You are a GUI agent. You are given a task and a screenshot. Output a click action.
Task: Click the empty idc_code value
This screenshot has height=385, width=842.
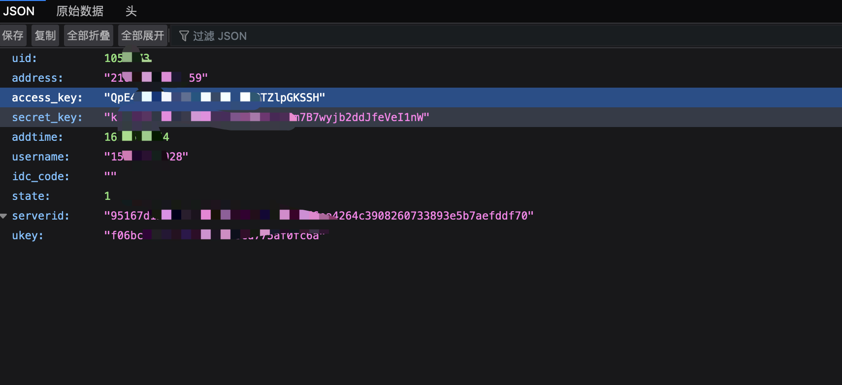110,174
